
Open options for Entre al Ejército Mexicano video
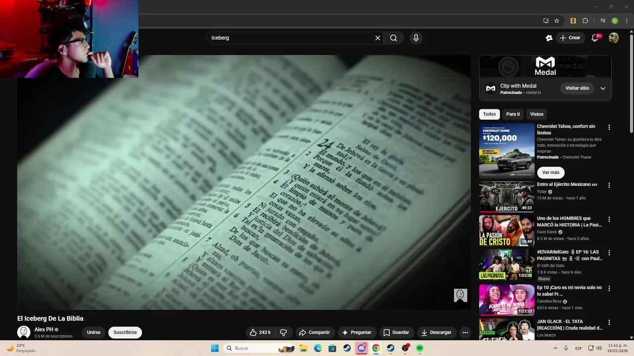609,185
